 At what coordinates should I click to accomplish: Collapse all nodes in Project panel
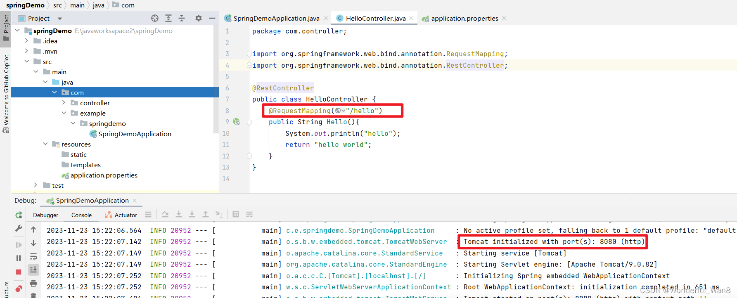[182, 18]
